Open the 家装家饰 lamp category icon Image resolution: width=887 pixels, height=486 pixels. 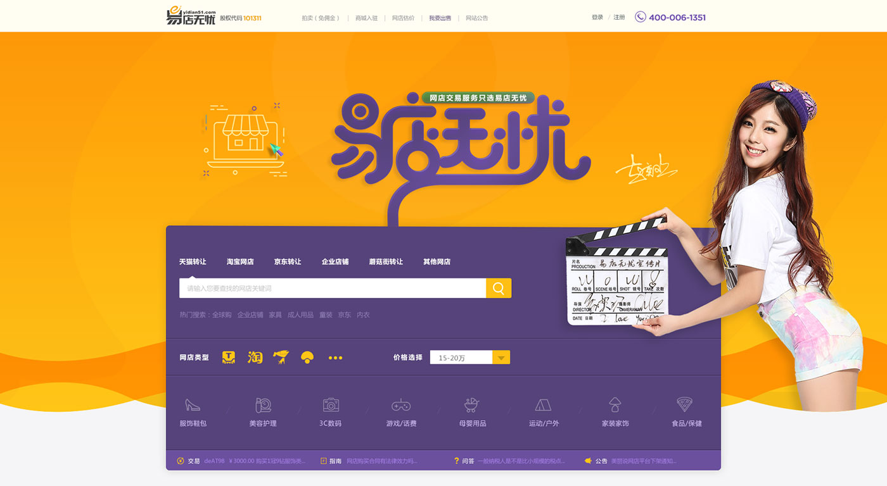point(615,405)
